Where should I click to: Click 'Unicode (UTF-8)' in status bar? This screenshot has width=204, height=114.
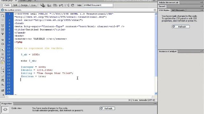coord(147,100)
